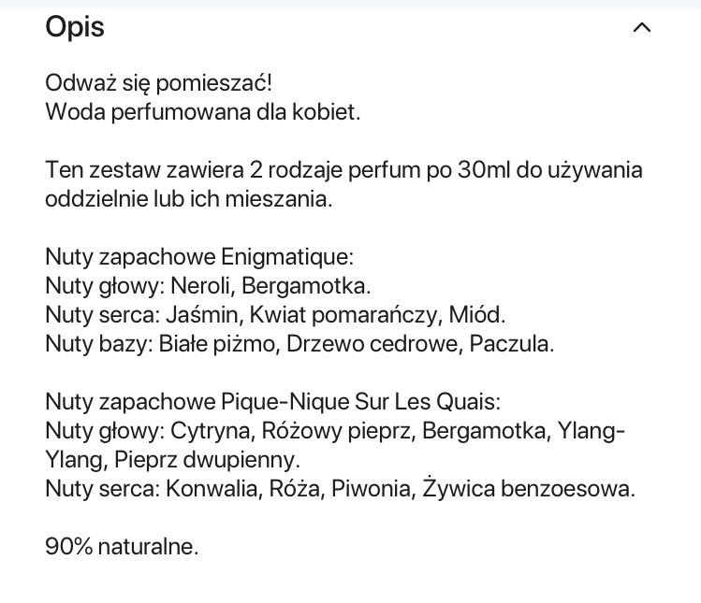
Task: Click the line 'oddzielnie lub ich mieszania.'
Action: pos(188,201)
